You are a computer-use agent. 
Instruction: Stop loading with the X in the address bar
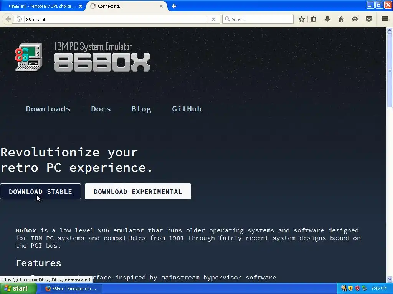213,19
